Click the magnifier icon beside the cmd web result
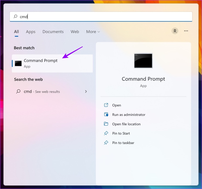 click(x=18, y=91)
